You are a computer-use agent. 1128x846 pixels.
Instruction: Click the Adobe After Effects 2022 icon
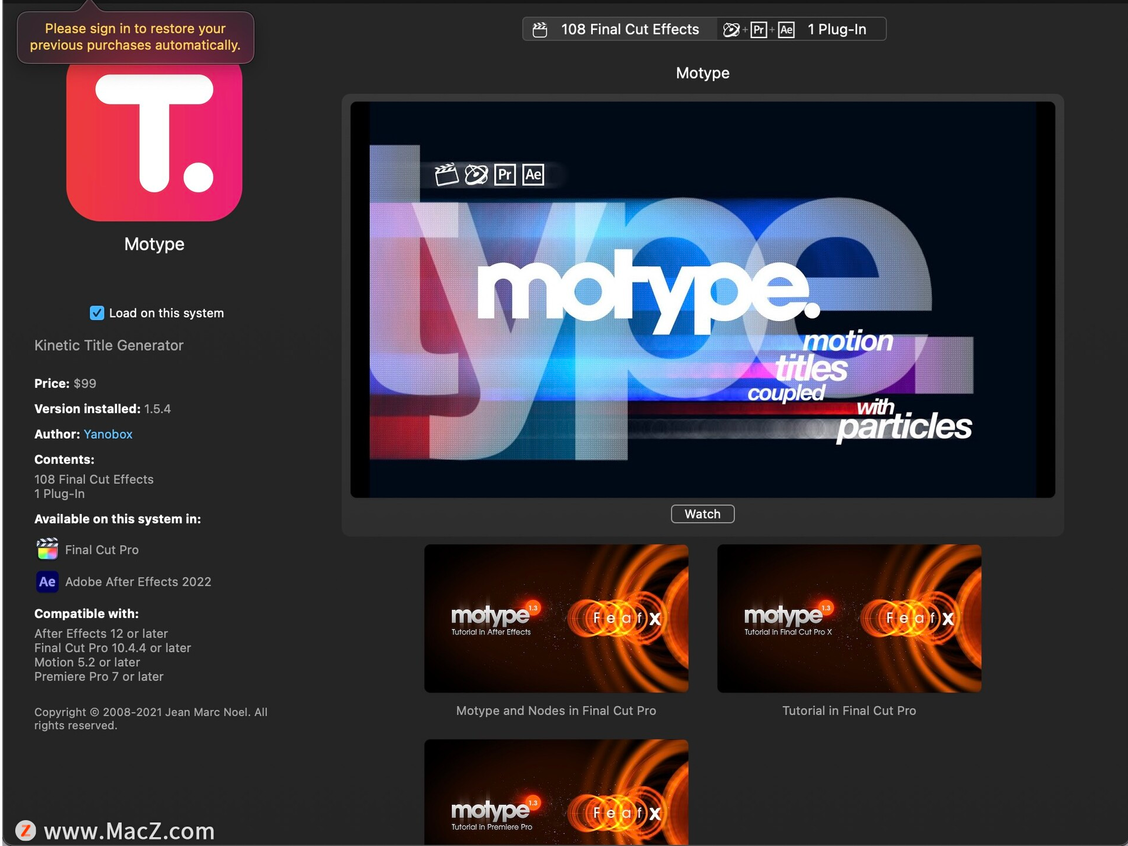[x=47, y=582]
